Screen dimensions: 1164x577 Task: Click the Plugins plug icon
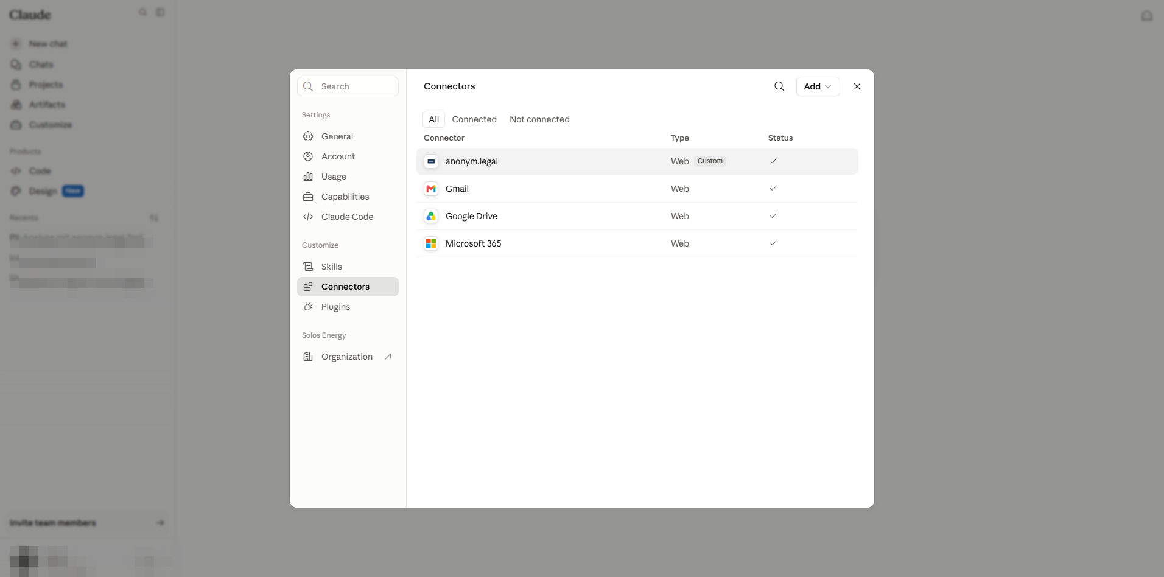pos(308,307)
